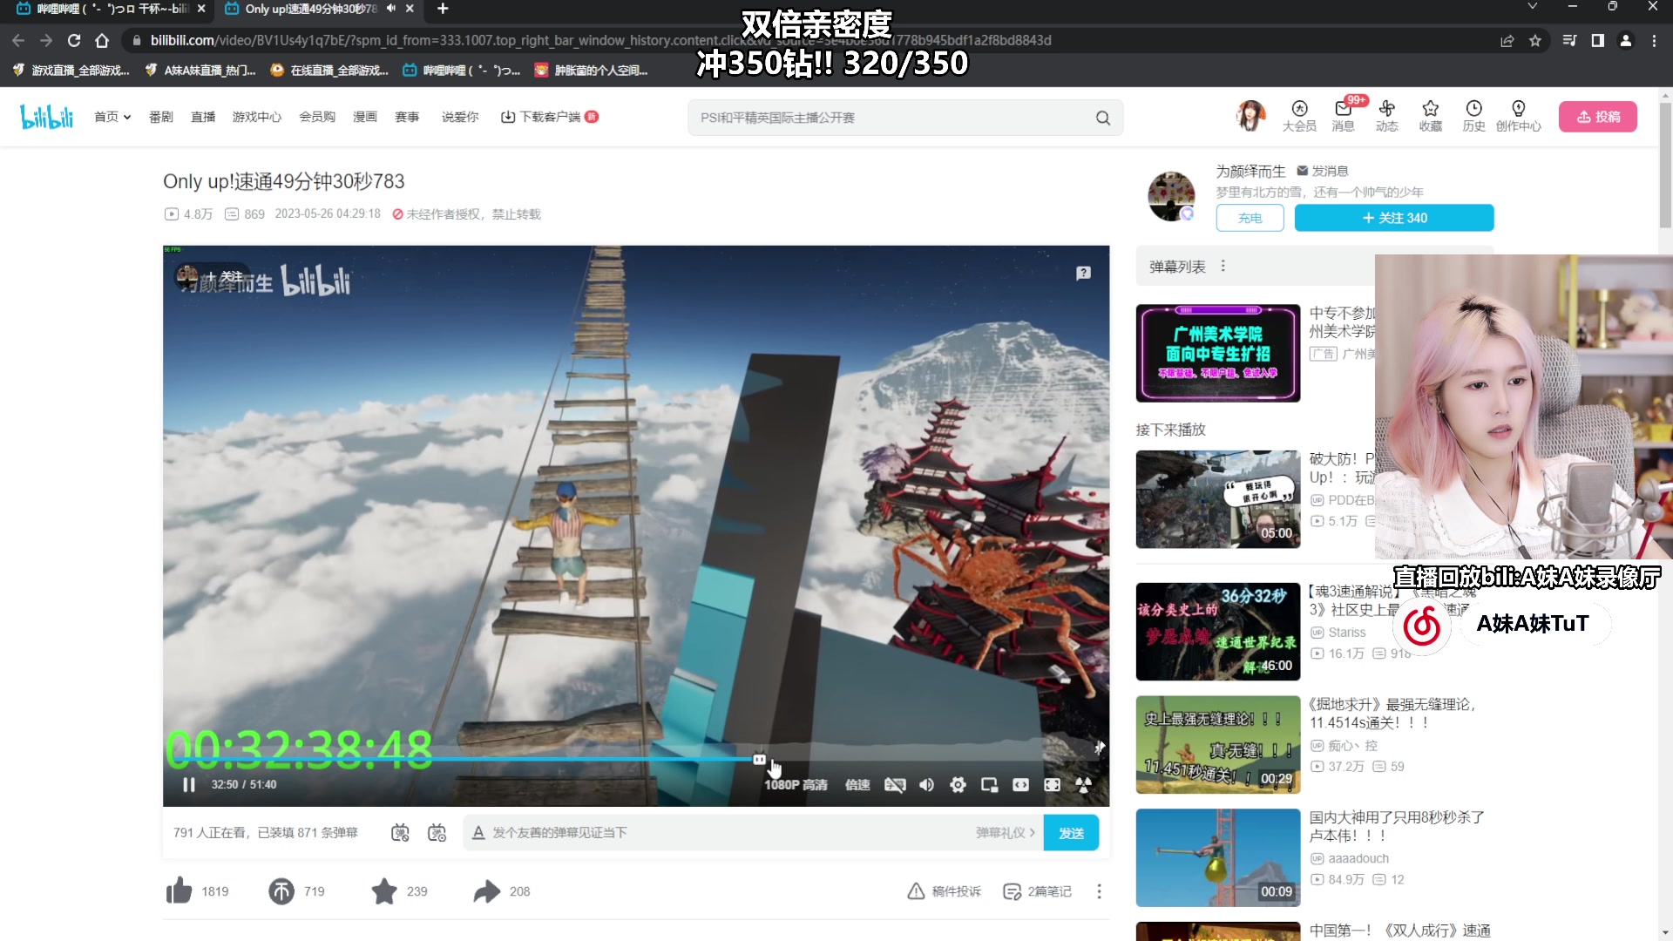Switch the player to web fullscreen
This screenshot has width=1673, height=941.
pyautogui.click(x=1052, y=785)
